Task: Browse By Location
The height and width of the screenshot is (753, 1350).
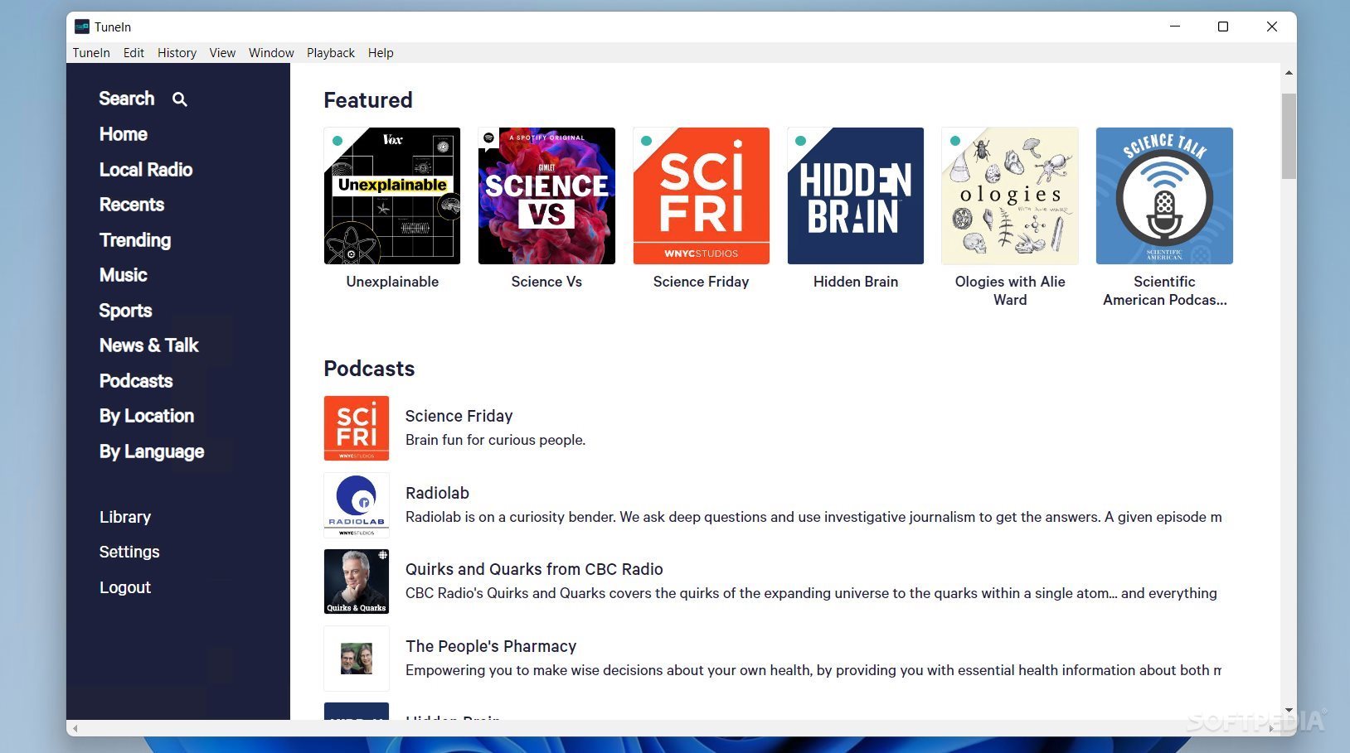Action: tap(147, 416)
